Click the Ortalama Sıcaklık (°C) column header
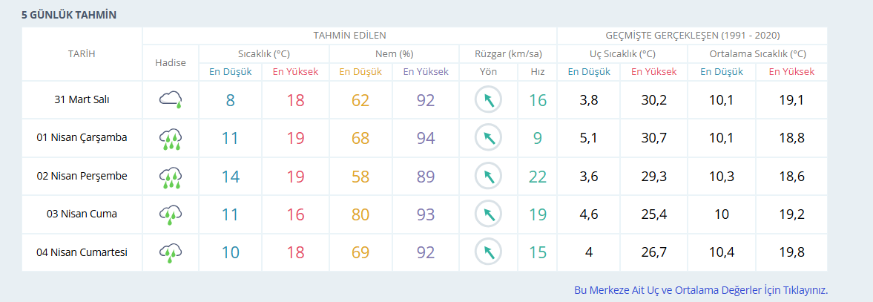 pyautogui.click(x=757, y=53)
